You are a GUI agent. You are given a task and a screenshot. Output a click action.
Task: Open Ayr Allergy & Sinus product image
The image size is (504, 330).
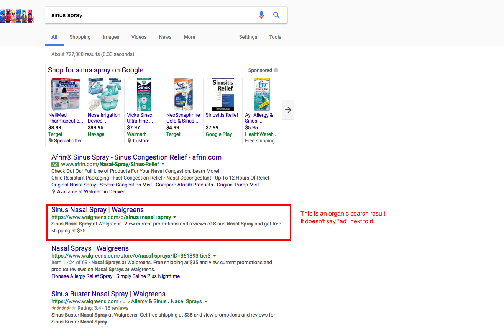[x=262, y=94]
